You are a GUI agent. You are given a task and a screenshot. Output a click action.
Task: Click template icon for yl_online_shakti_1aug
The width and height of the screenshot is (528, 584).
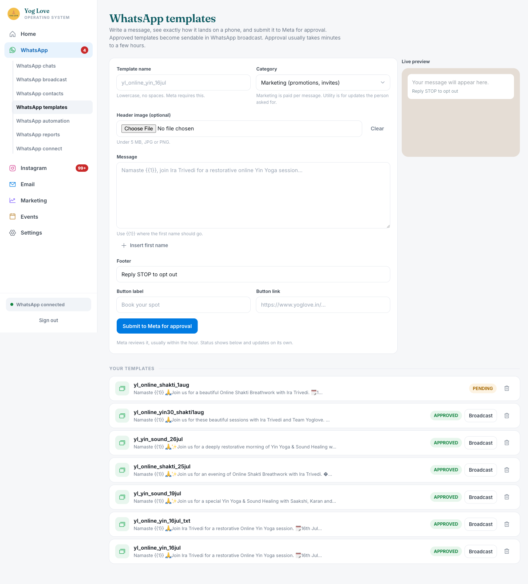[122, 389]
